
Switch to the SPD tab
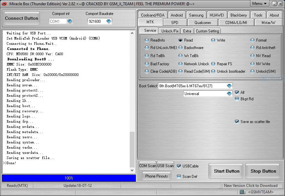coord(175,23)
